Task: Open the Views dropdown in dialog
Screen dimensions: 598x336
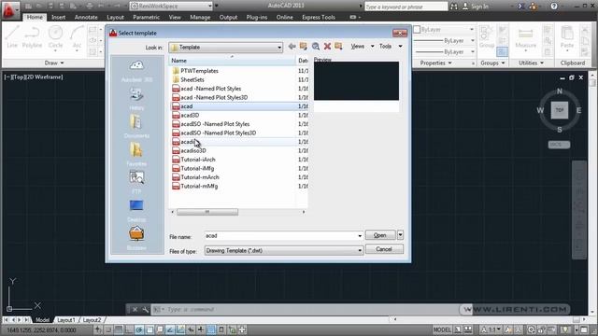Action: tap(362, 46)
